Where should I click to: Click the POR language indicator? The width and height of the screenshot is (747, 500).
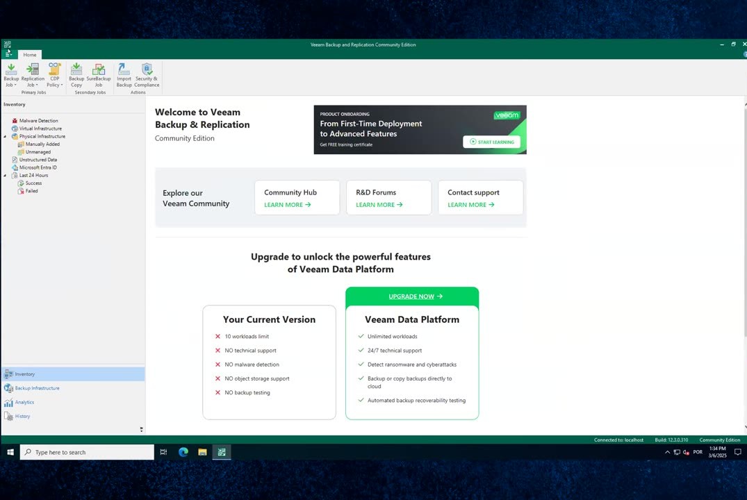(698, 452)
